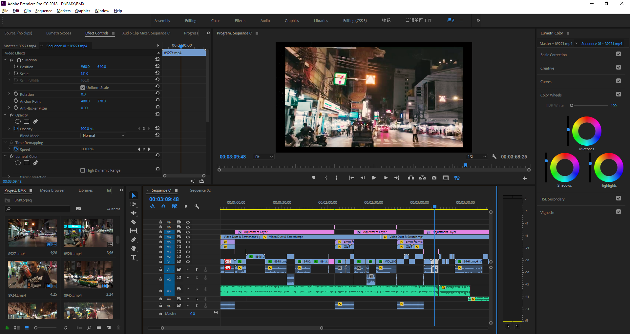Select the Slip tool

(x=134, y=231)
